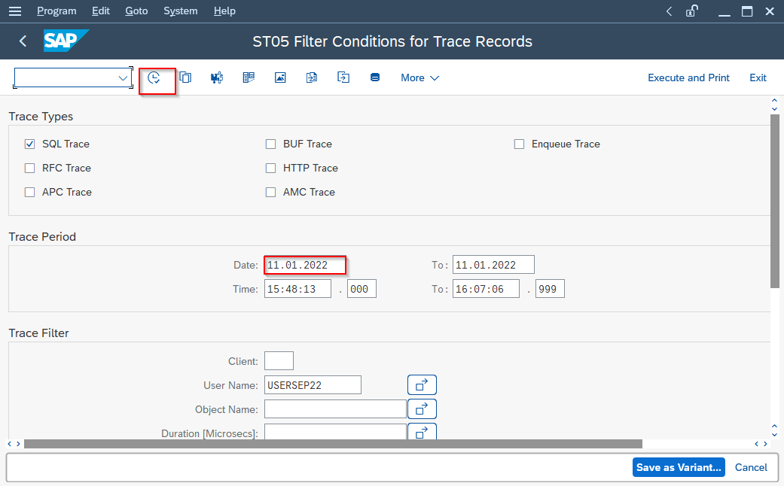This screenshot has width=784, height=486.
Task: Click the Duration [Microsecs] input field
Action: (x=335, y=432)
